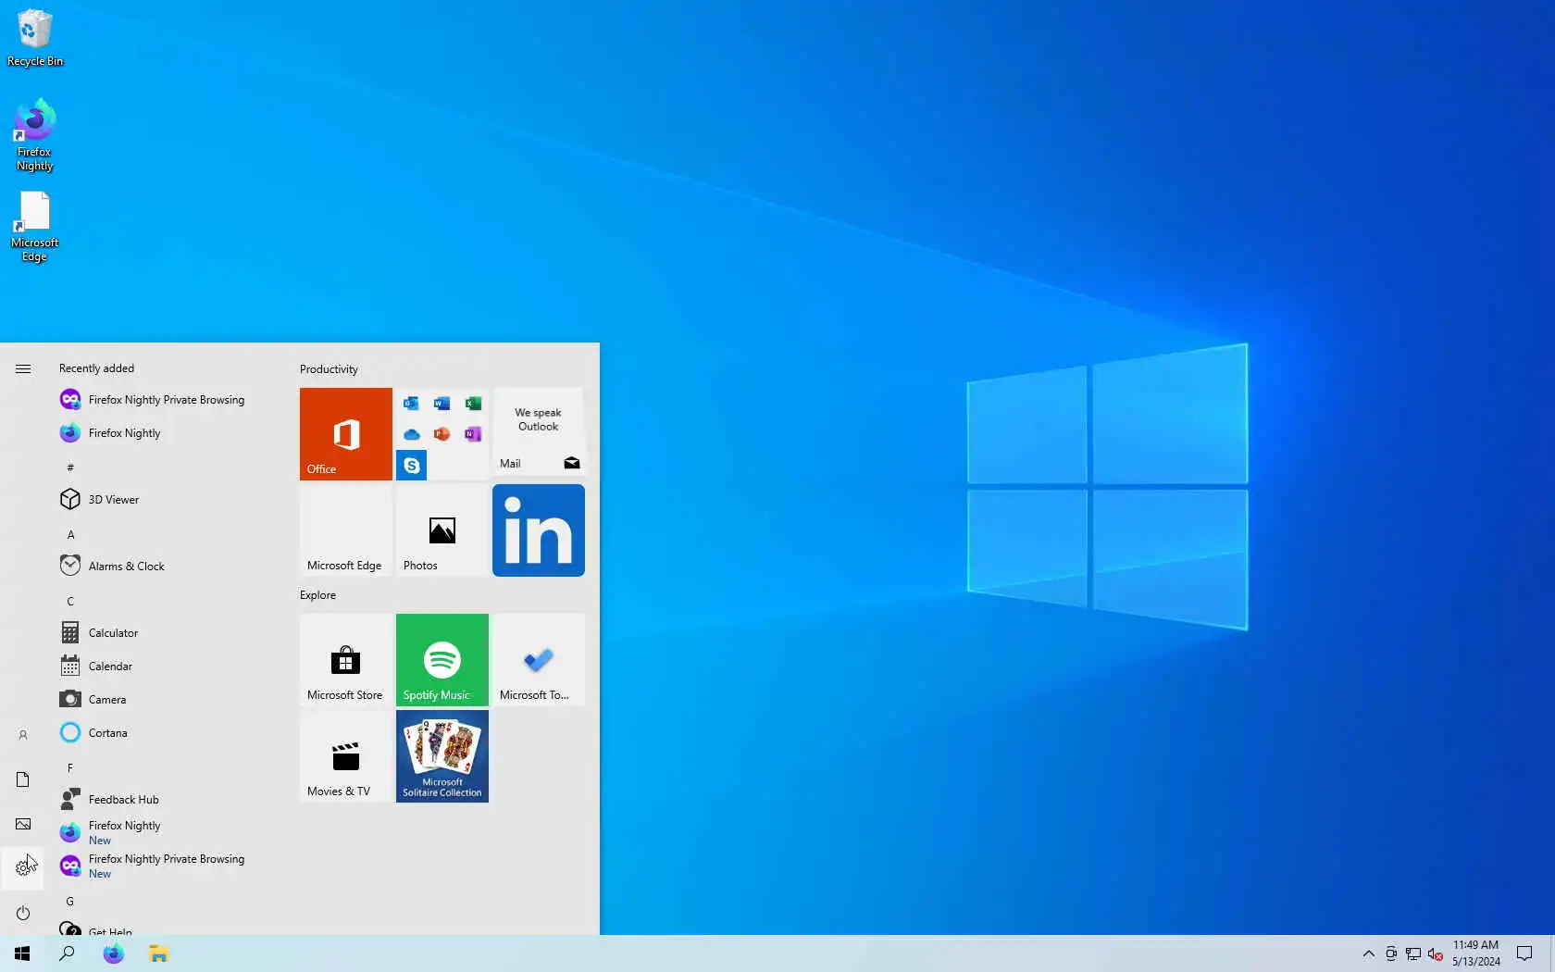
Task: Open the Office tile
Action: pyautogui.click(x=346, y=434)
